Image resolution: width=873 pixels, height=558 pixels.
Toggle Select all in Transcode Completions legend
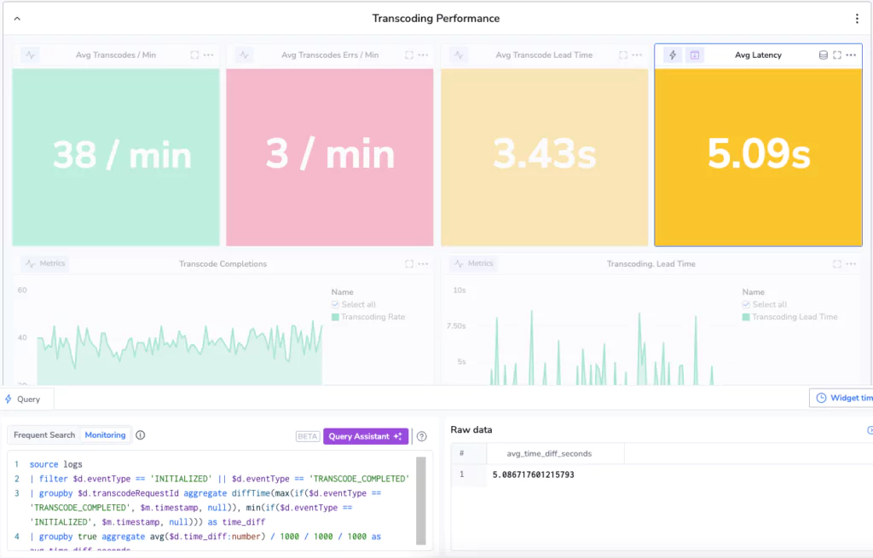click(336, 305)
